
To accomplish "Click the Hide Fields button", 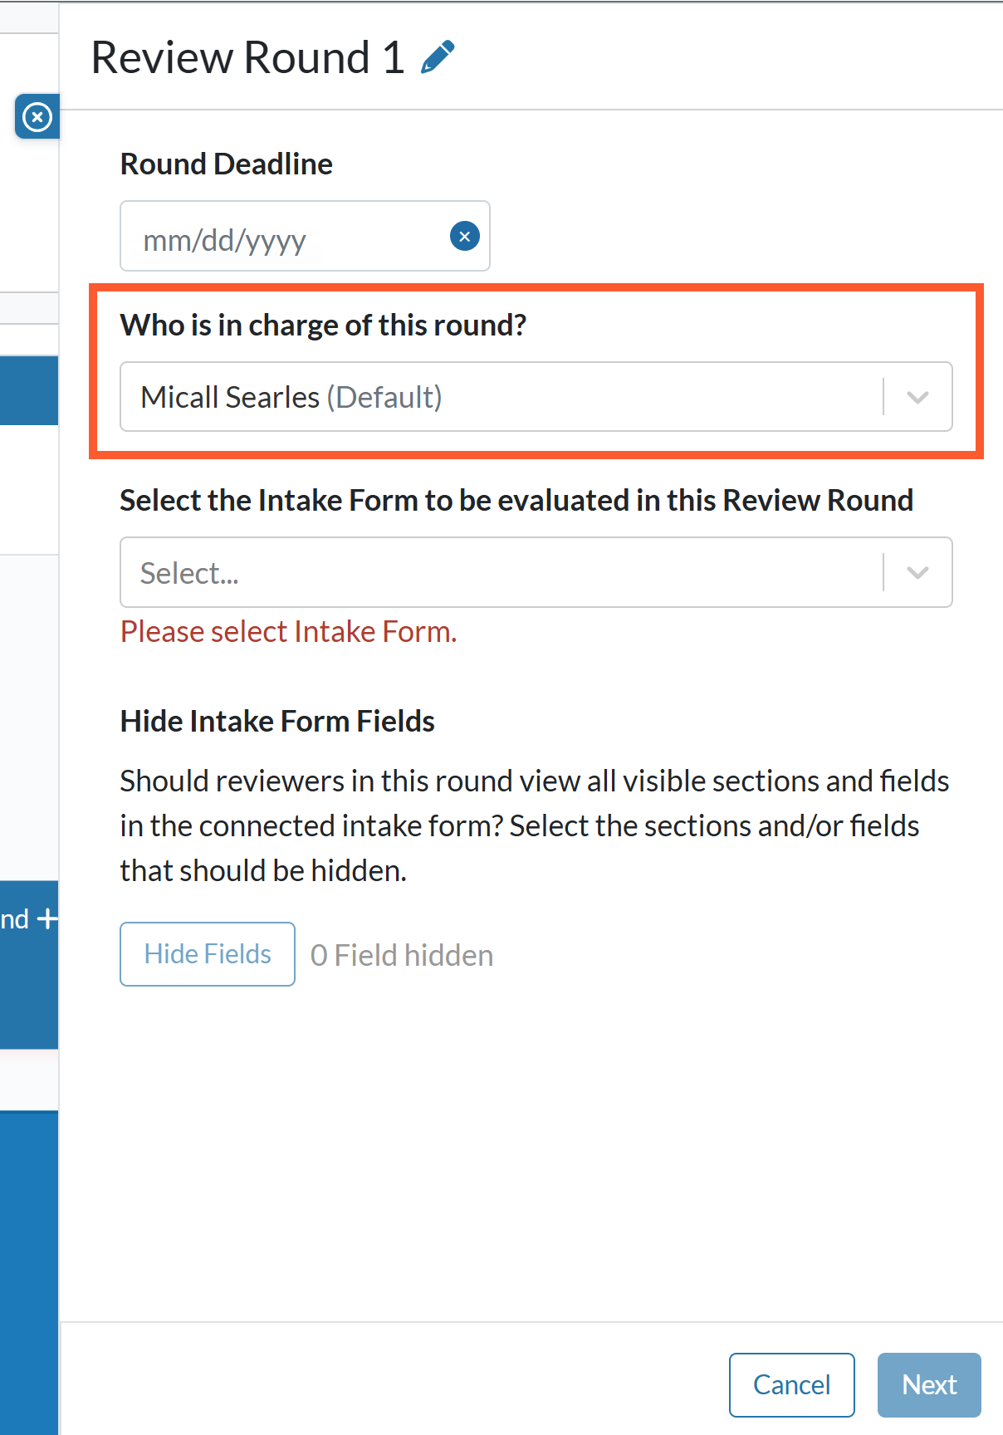I will click(x=208, y=954).
